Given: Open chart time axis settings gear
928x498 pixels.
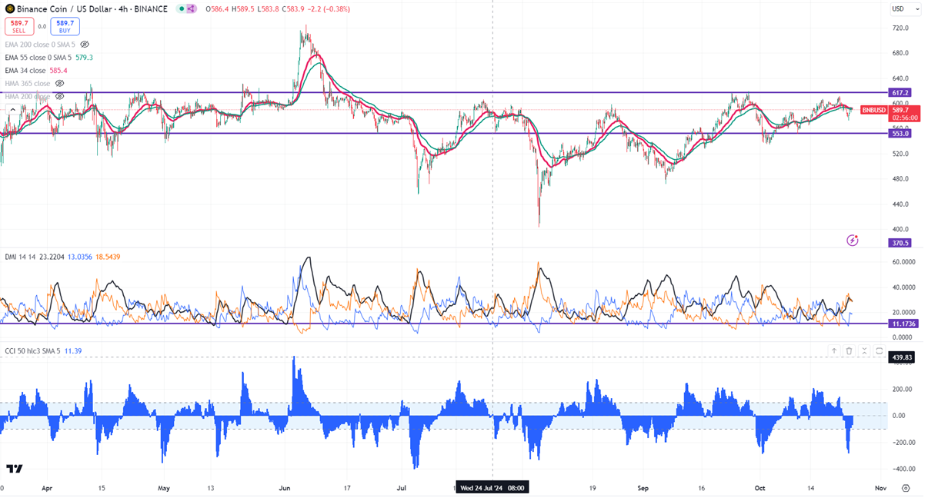Looking at the screenshot, I should [906, 488].
